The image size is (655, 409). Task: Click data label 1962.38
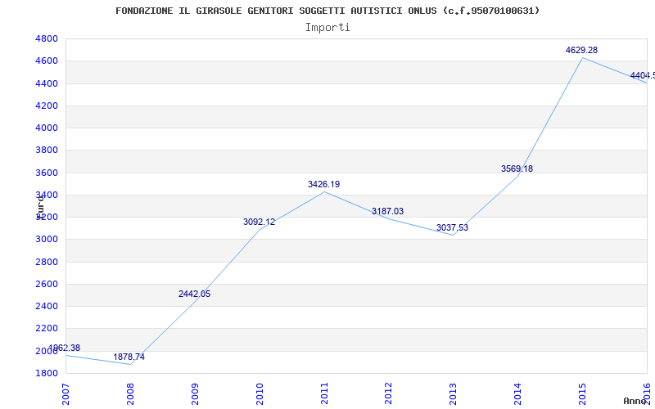(65, 348)
